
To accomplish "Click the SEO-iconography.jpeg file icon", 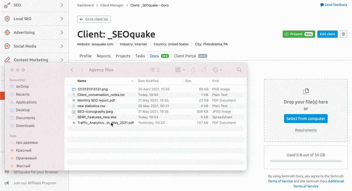I will [x=74, y=112].
